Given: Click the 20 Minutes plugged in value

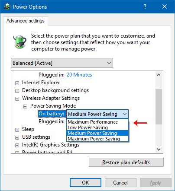Looking at the screenshot, I should pyautogui.click(x=79, y=75).
